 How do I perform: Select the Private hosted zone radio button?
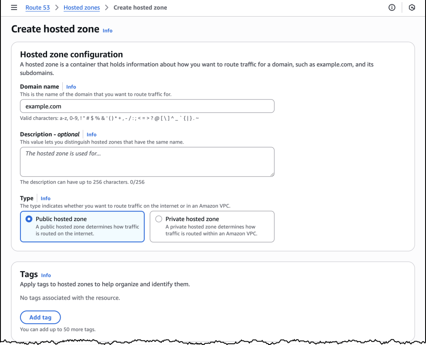[x=159, y=219]
